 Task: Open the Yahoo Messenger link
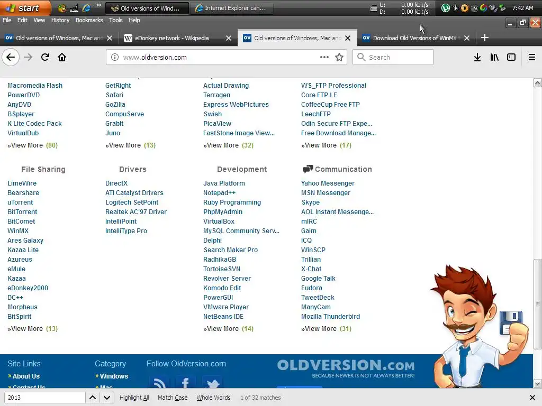click(x=328, y=183)
